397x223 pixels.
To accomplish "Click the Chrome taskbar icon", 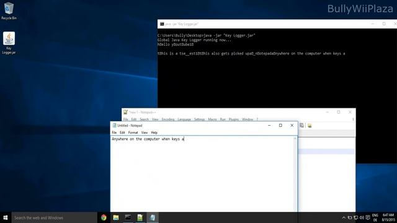I will point(104,217).
